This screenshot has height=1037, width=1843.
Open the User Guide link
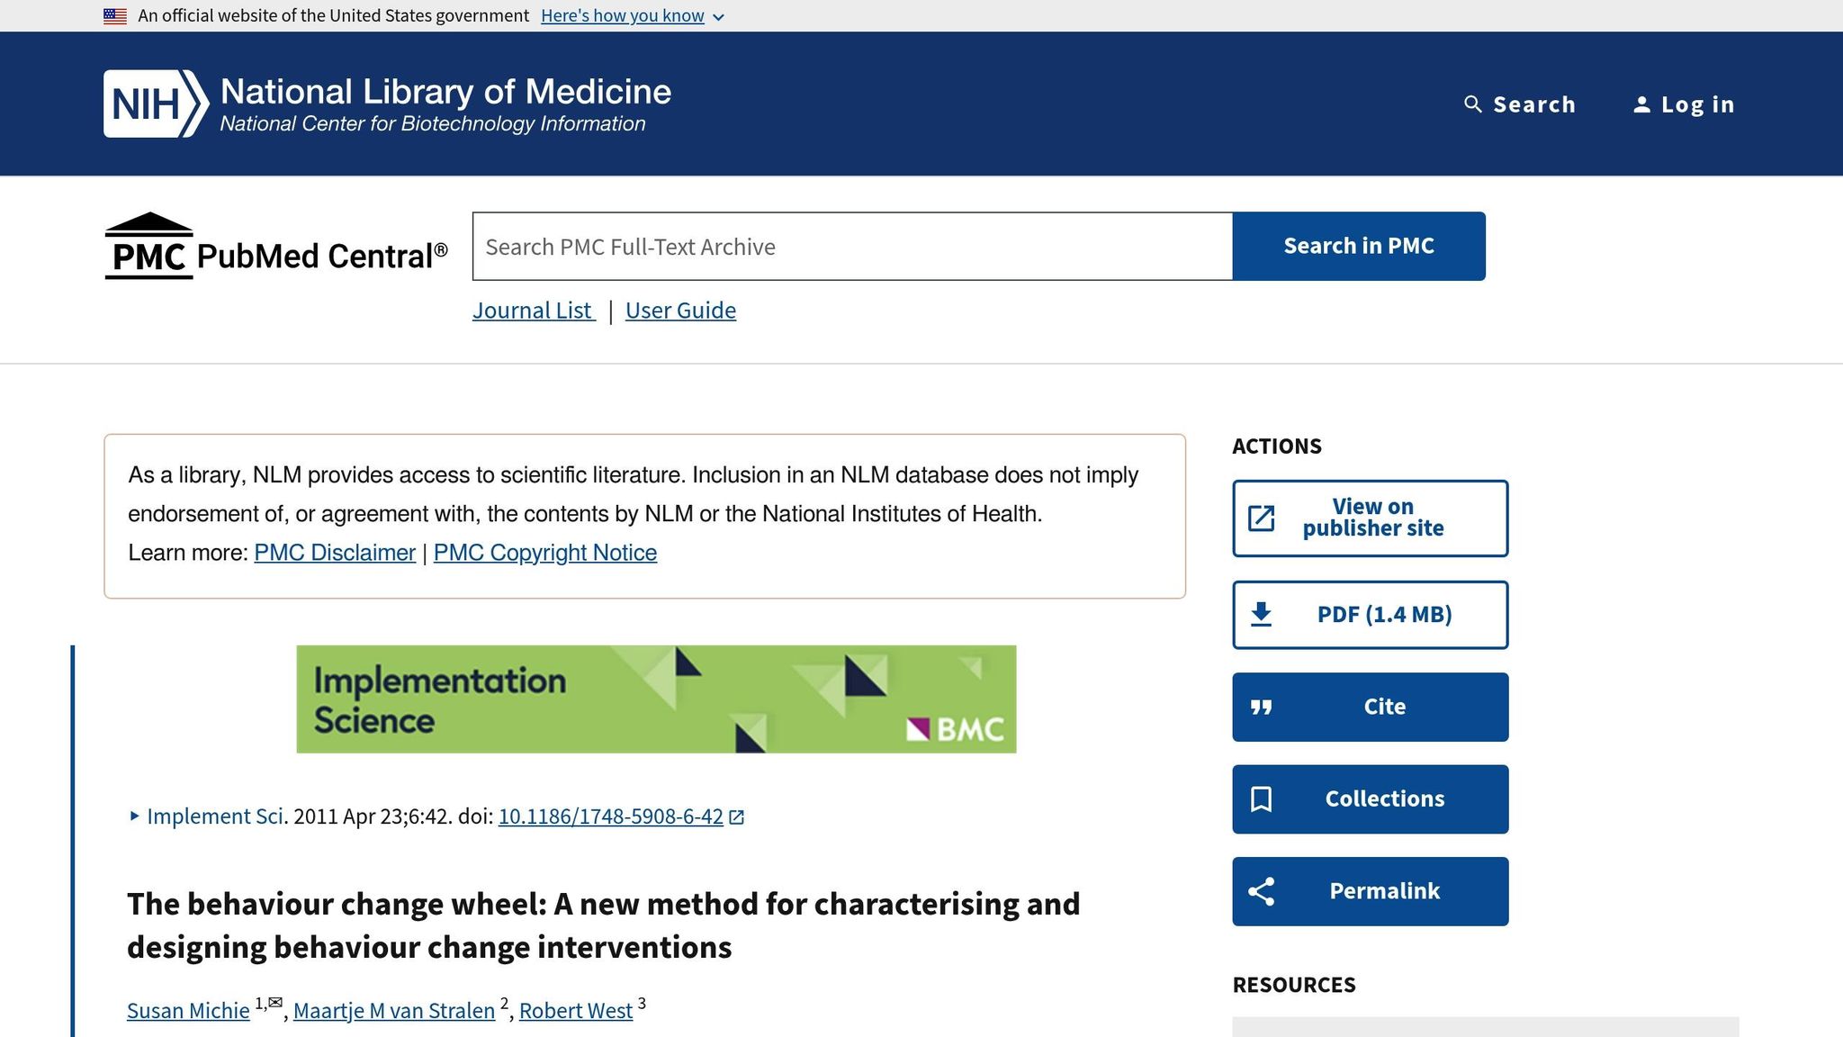(680, 311)
